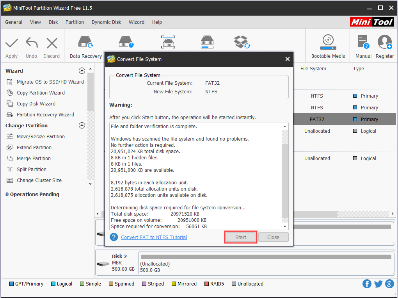Click sidebar scroll down arrow

pyautogui.click(x=90, y=184)
